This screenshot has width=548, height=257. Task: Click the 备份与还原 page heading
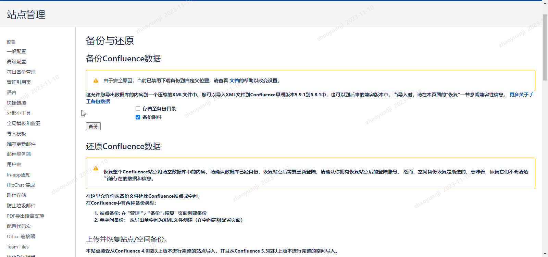pyautogui.click(x=110, y=41)
